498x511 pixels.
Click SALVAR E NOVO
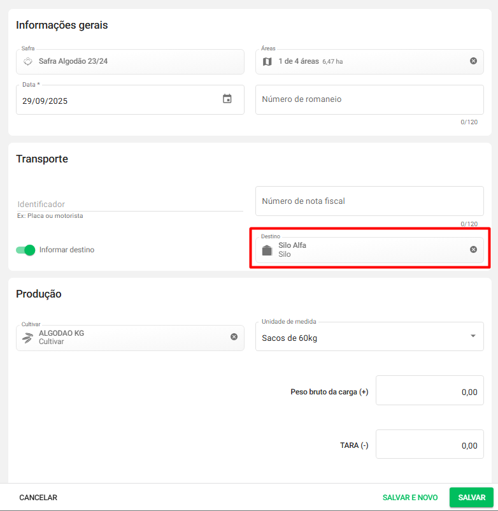pos(409,498)
